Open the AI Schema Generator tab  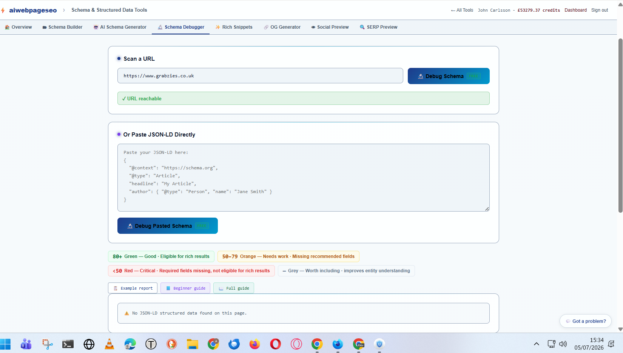pos(120,27)
